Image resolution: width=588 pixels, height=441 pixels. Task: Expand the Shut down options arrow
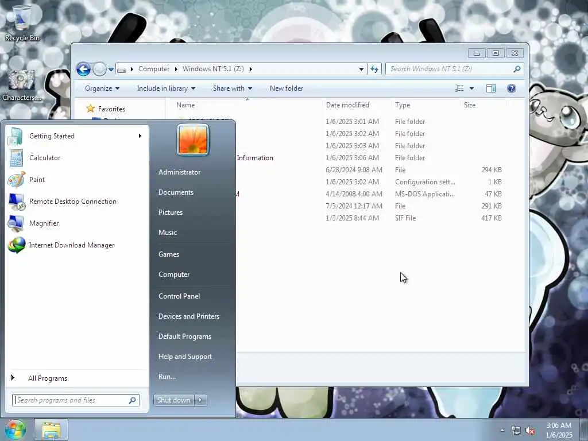[x=200, y=400]
